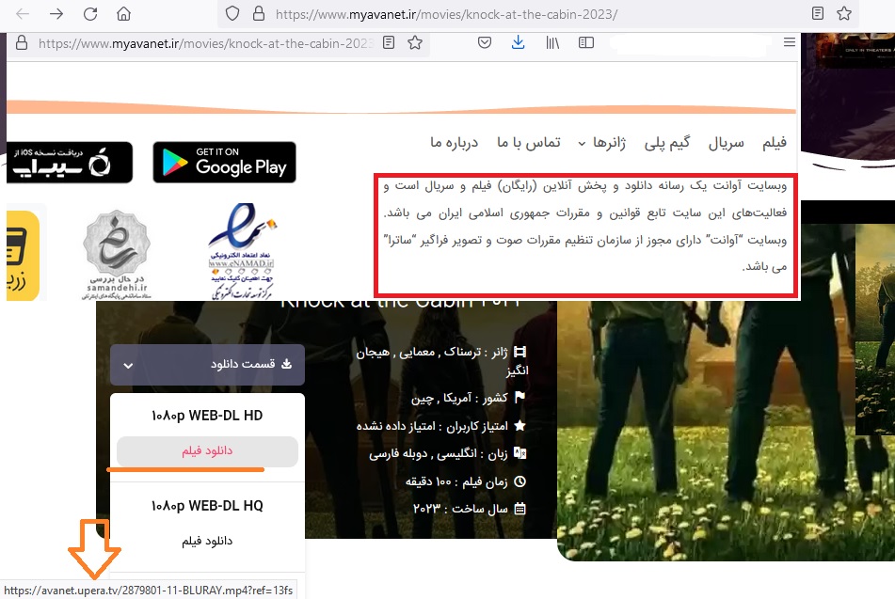
Task: Get the app on Google Play badge
Action: tap(224, 163)
